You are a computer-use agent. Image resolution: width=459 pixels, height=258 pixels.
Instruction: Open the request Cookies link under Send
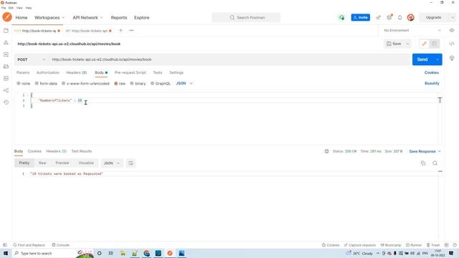(432, 72)
